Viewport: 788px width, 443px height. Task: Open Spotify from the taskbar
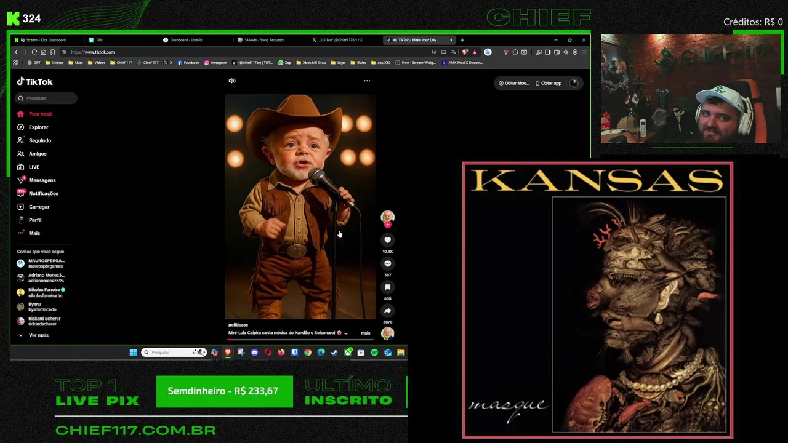click(374, 353)
